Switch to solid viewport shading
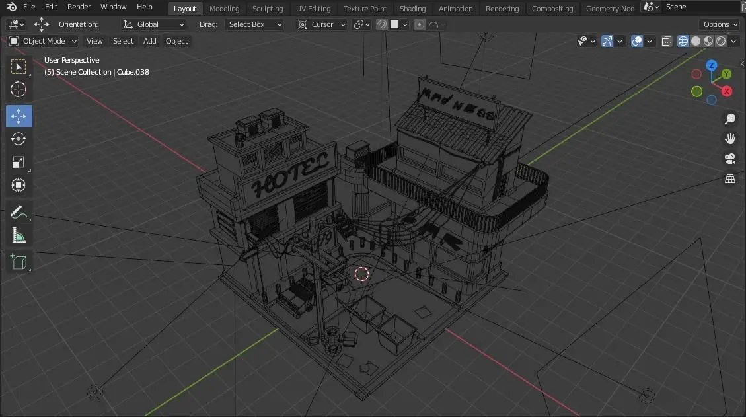The height and width of the screenshot is (417, 746). click(696, 42)
